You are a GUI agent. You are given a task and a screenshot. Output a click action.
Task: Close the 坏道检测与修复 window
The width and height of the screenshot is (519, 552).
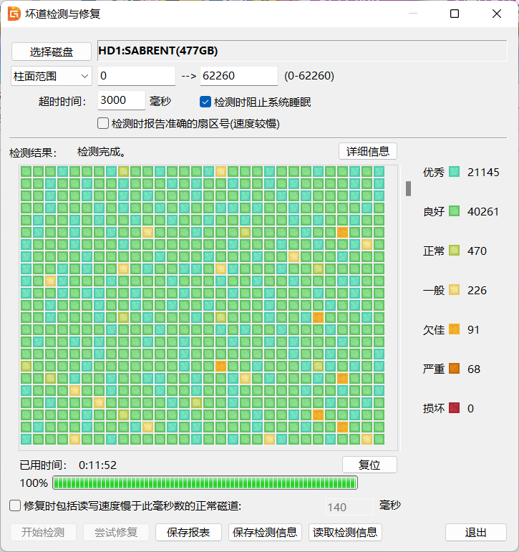point(497,14)
